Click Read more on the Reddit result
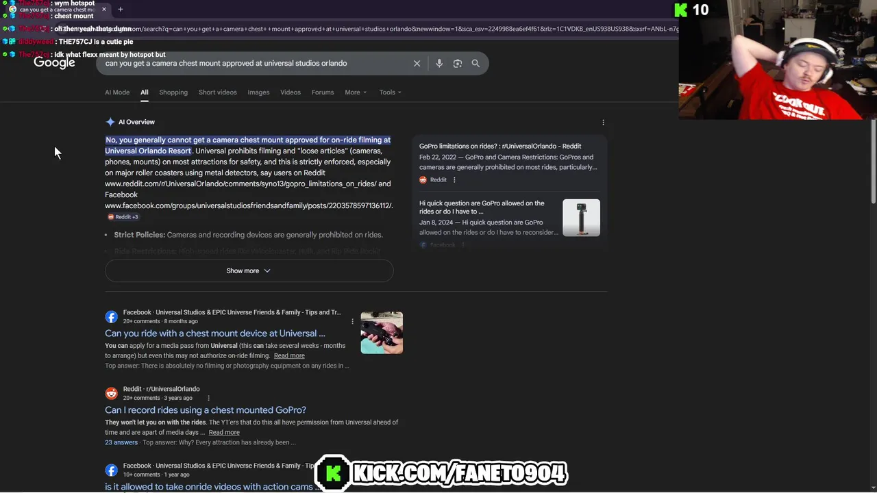 [224, 433]
